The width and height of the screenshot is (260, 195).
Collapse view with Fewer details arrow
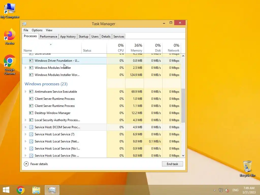pos(26,164)
